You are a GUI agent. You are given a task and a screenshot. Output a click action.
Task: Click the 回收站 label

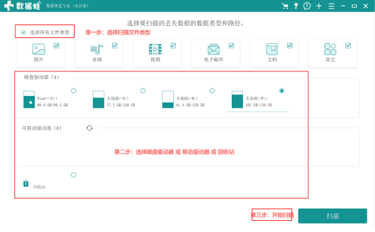click(x=39, y=187)
